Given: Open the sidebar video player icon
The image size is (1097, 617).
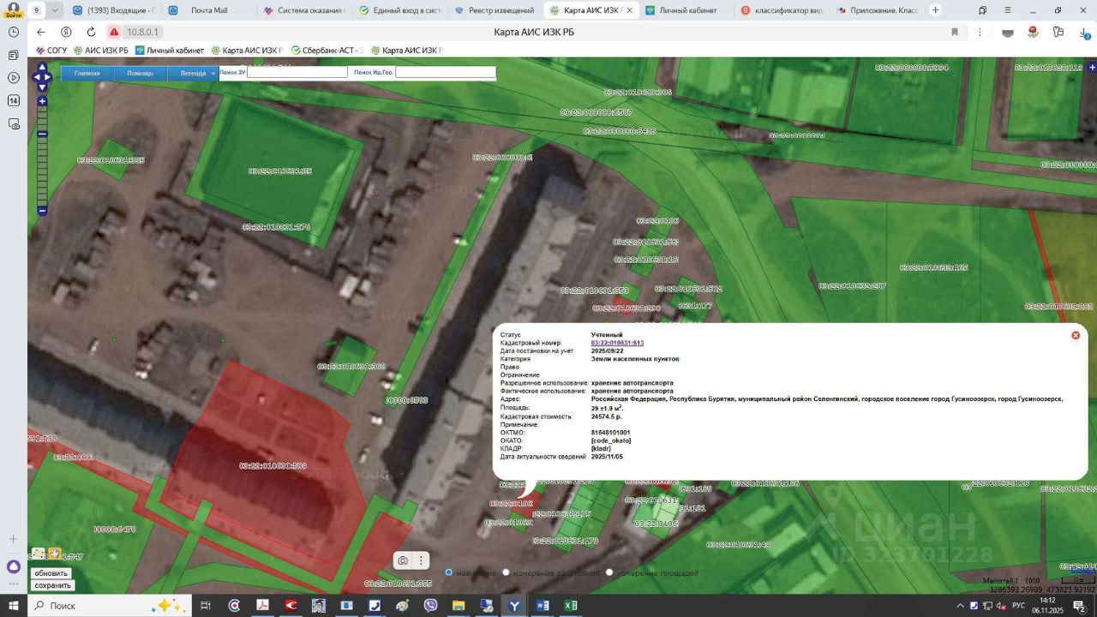Looking at the screenshot, I should point(13,78).
